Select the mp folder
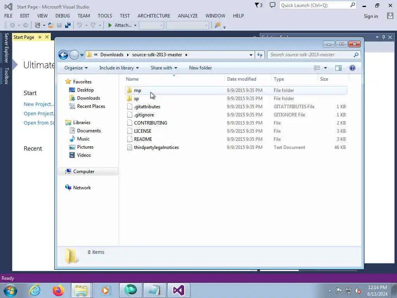The height and width of the screenshot is (298, 397). (x=236, y=90)
